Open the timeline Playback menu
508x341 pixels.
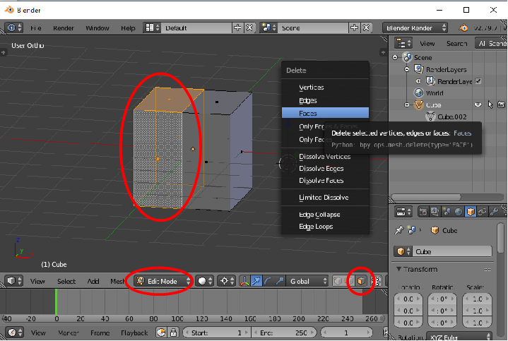134,333
